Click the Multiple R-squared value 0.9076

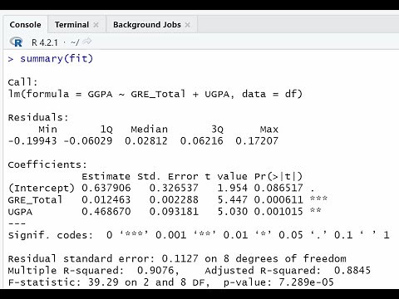(x=155, y=270)
